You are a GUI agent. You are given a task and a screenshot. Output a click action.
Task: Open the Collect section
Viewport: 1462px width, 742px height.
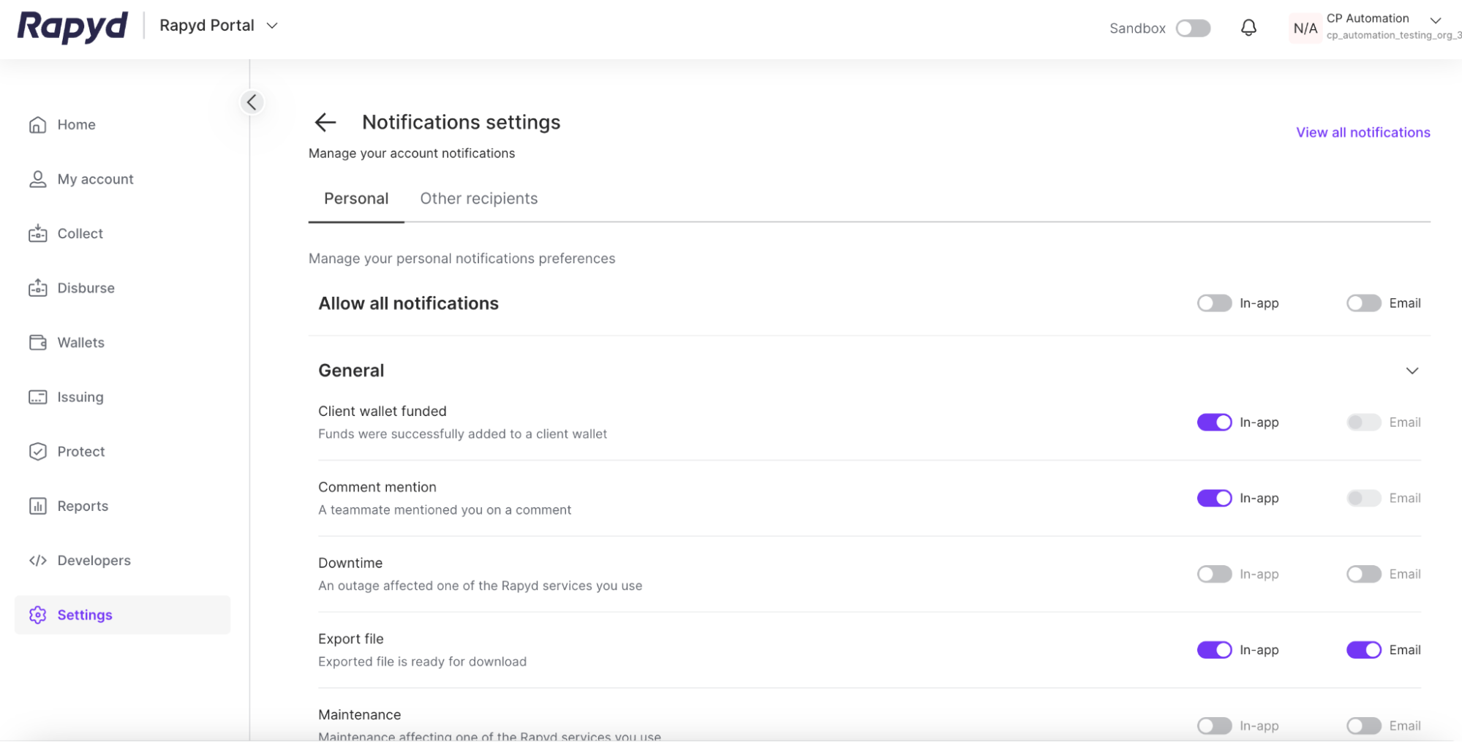coord(80,233)
